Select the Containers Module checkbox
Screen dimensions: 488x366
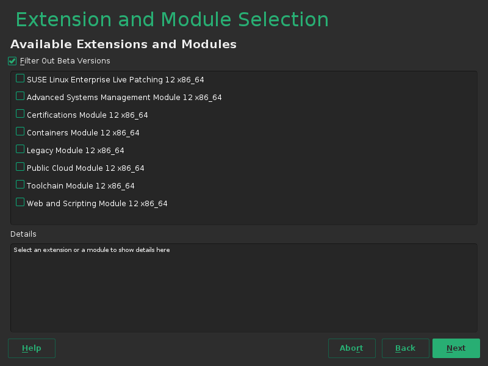[x=20, y=132]
